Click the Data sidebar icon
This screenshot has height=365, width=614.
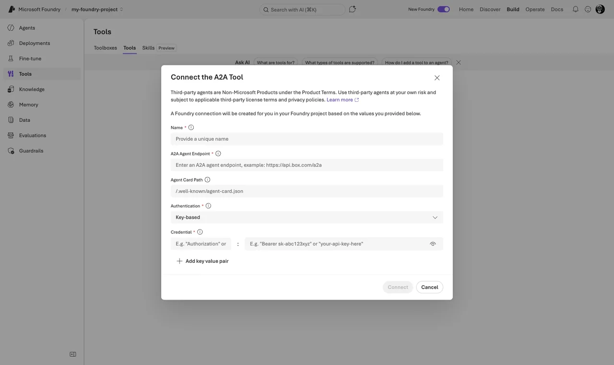(x=11, y=120)
